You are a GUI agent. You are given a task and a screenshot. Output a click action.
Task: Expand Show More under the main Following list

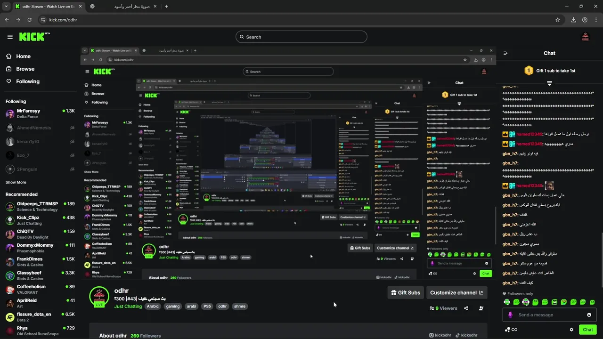tap(16, 182)
